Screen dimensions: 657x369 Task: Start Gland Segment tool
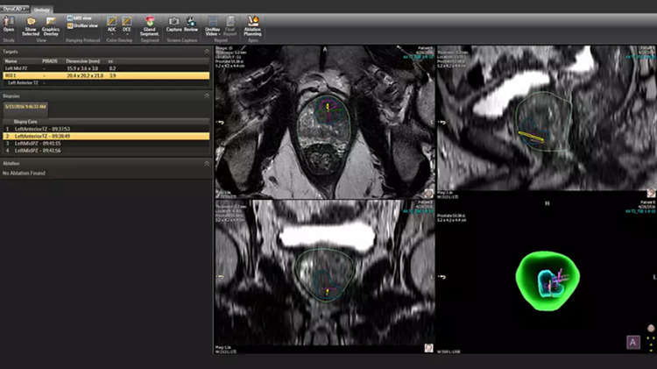(149, 22)
